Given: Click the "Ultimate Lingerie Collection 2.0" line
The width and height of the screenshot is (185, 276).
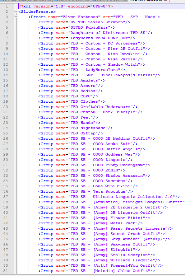Looking at the screenshot, I should click(x=109, y=196).
